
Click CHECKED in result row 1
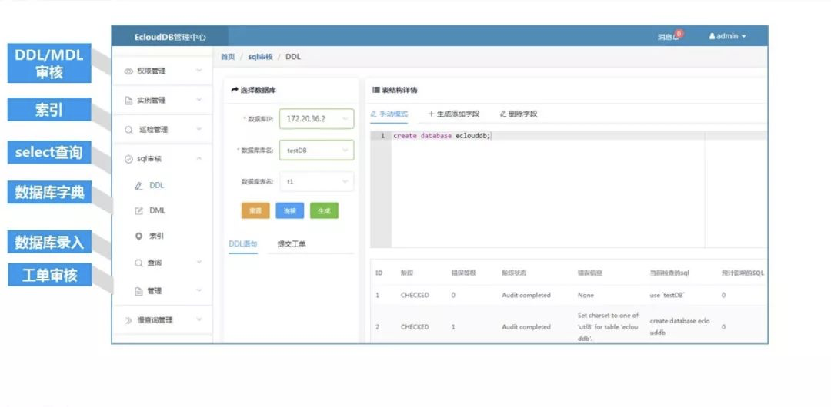[x=415, y=296]
